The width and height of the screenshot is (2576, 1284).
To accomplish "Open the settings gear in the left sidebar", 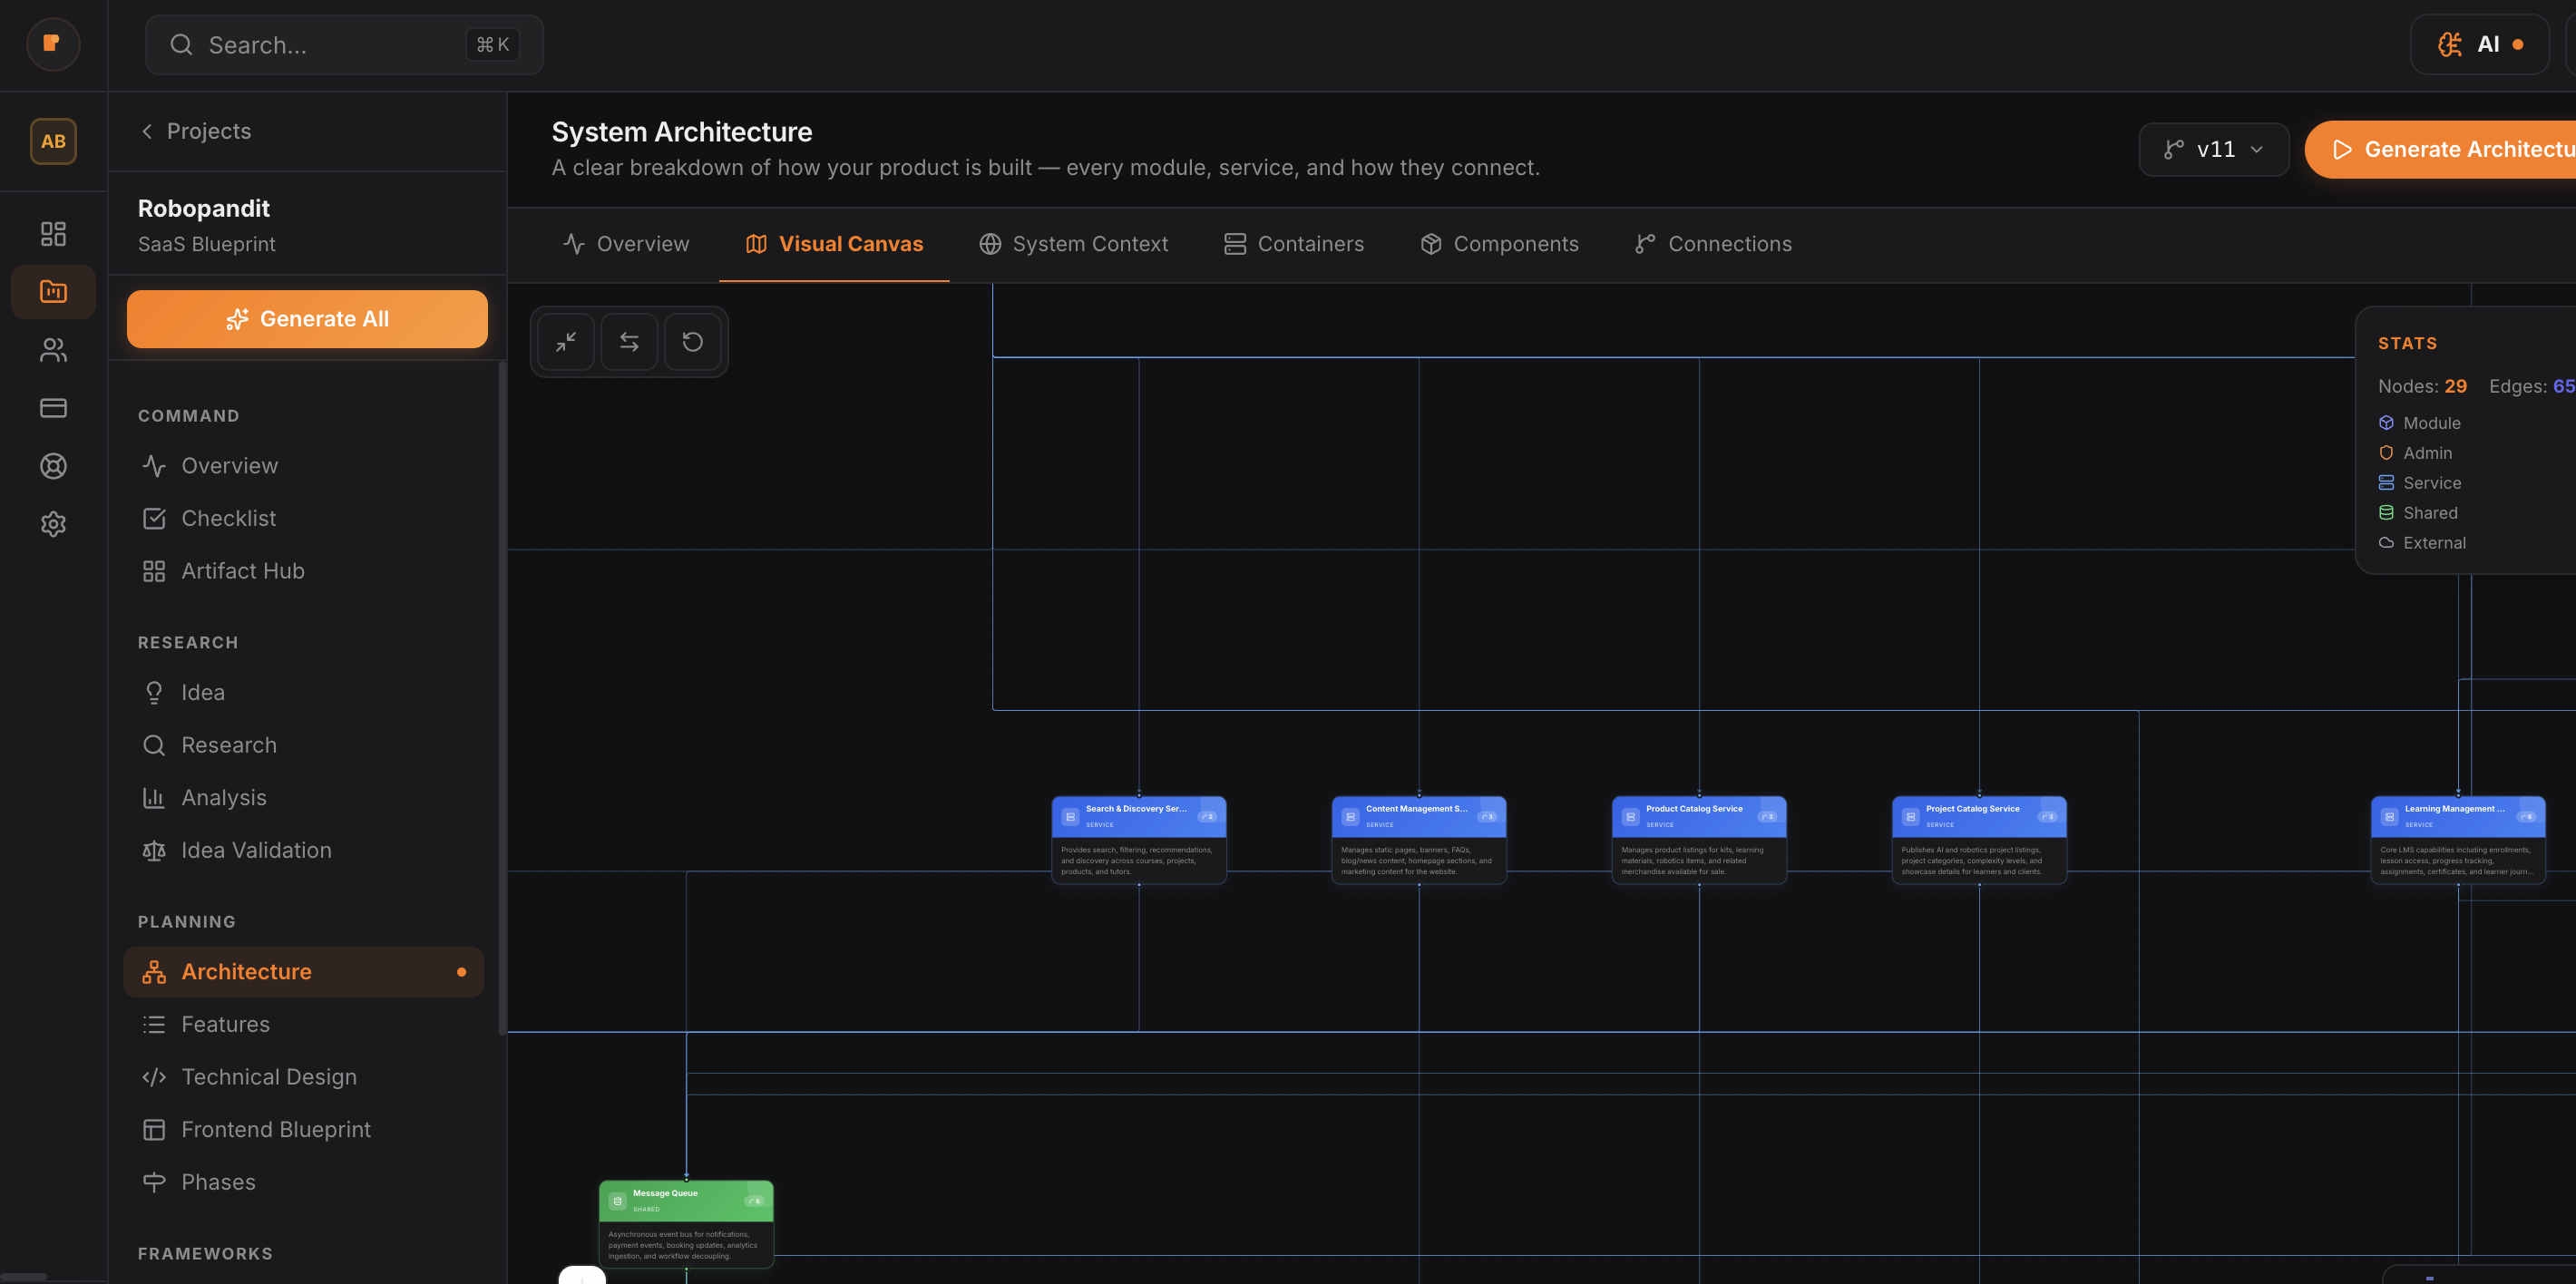I will click(x=52, y=524).
